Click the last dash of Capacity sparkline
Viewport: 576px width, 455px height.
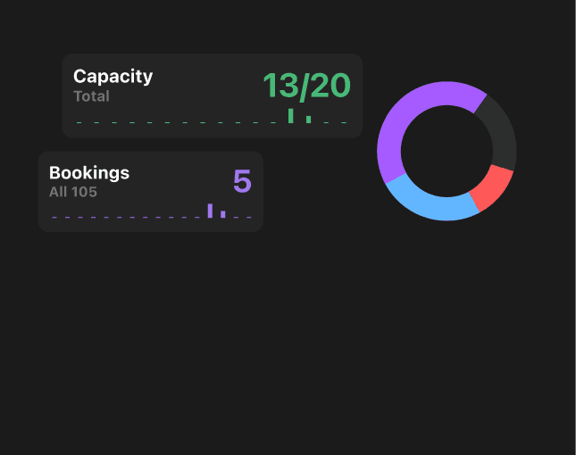coord(344,122)
